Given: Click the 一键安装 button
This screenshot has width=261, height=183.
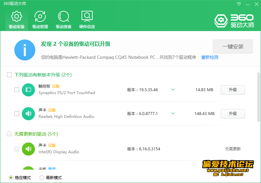Looking at the screenshot, I should coord(233,46).
